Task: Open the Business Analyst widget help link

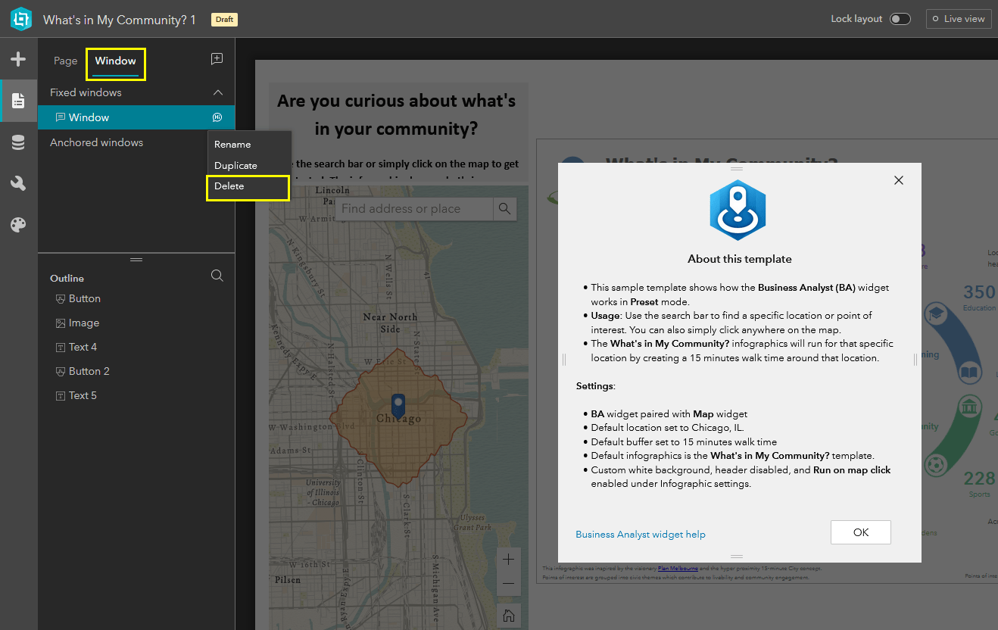Action: [x=640, y=535]
